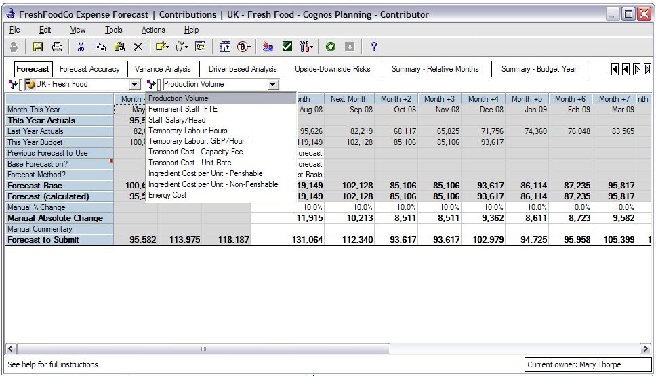The image size is (656, 376).
Task: Switch to Upside-Downside Risks tab
Action: [332, 69]
